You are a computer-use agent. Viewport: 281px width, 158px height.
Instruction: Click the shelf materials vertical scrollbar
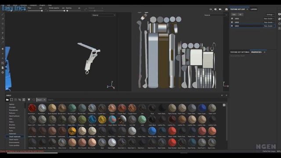pos(227,122)
